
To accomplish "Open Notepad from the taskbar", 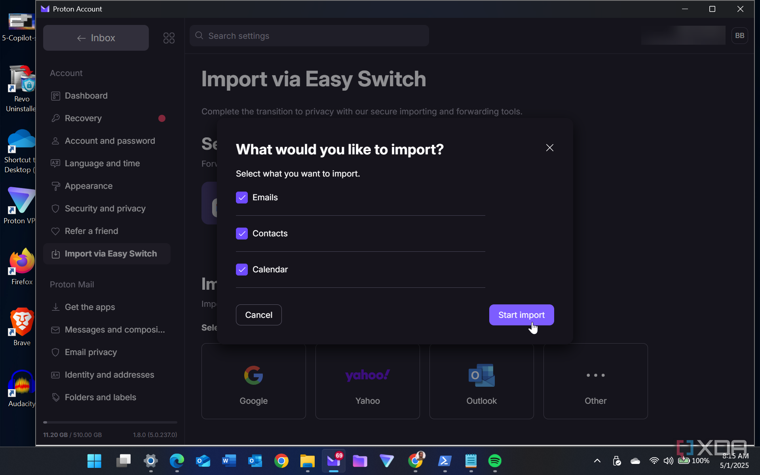I will [471, 461].
